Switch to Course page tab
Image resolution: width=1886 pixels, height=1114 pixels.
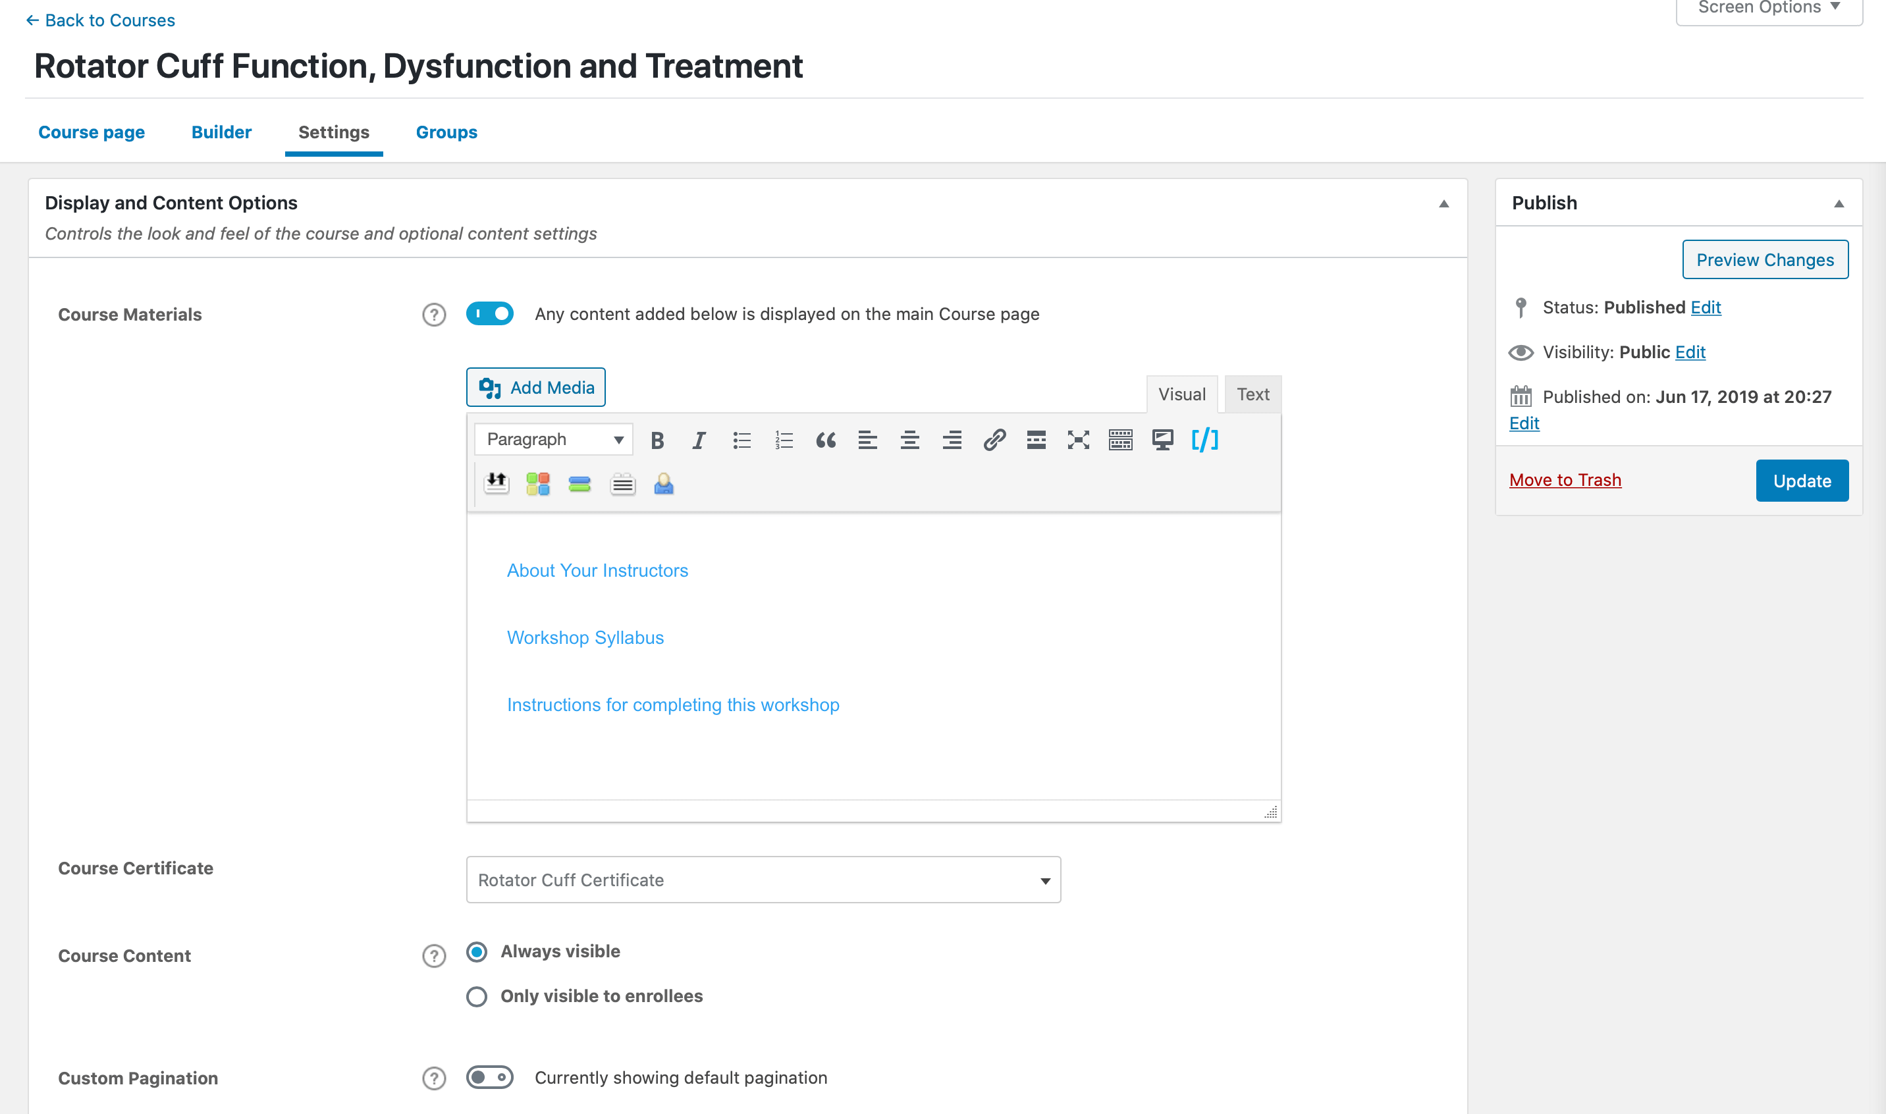coord(92,132)
